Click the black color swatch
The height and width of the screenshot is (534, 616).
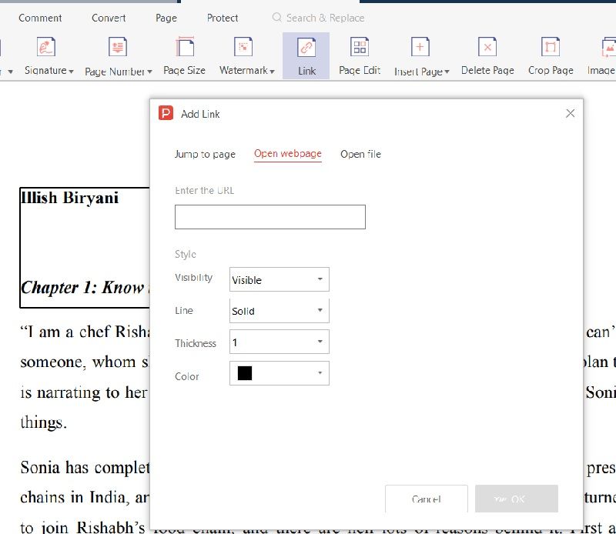tap(244, 373)
